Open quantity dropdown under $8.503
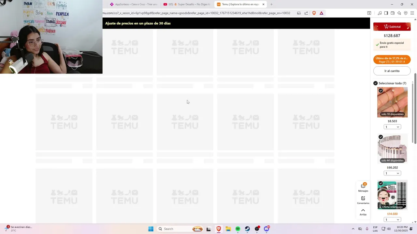Image resolution: width=417 pixels, height=234 pixels. [x=392, y=127]
